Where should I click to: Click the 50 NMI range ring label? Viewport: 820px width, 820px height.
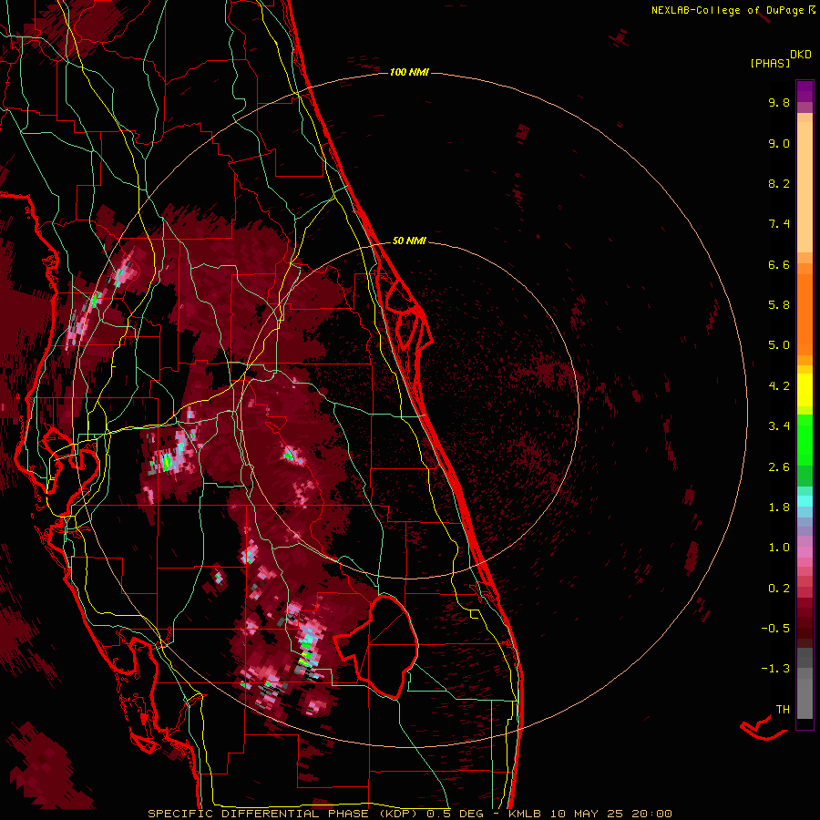(409, 241)
